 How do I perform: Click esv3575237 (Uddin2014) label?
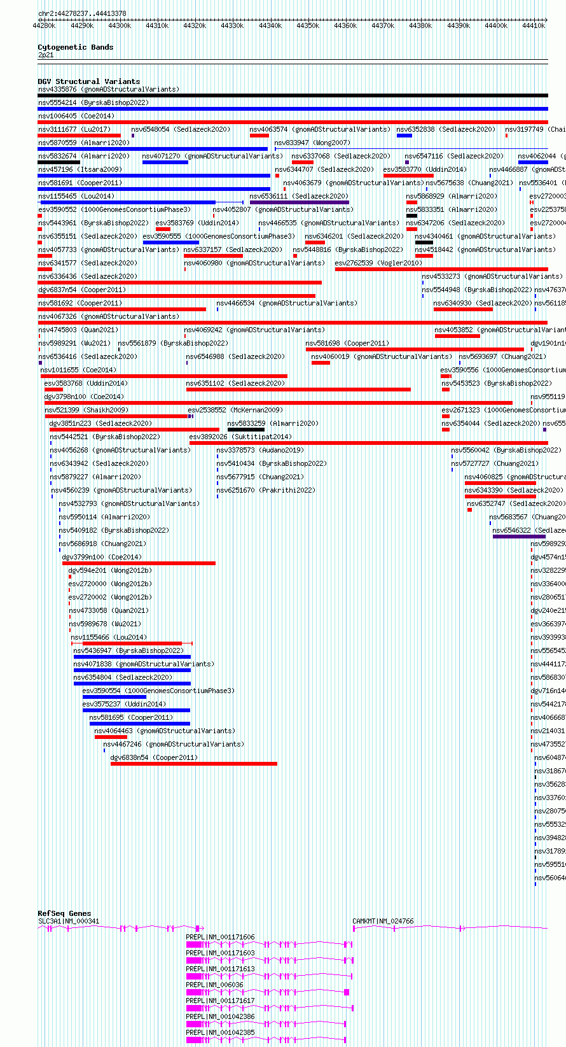click(x=124, y=704)
